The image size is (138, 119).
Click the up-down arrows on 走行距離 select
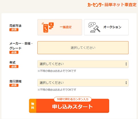click(126, 83)
